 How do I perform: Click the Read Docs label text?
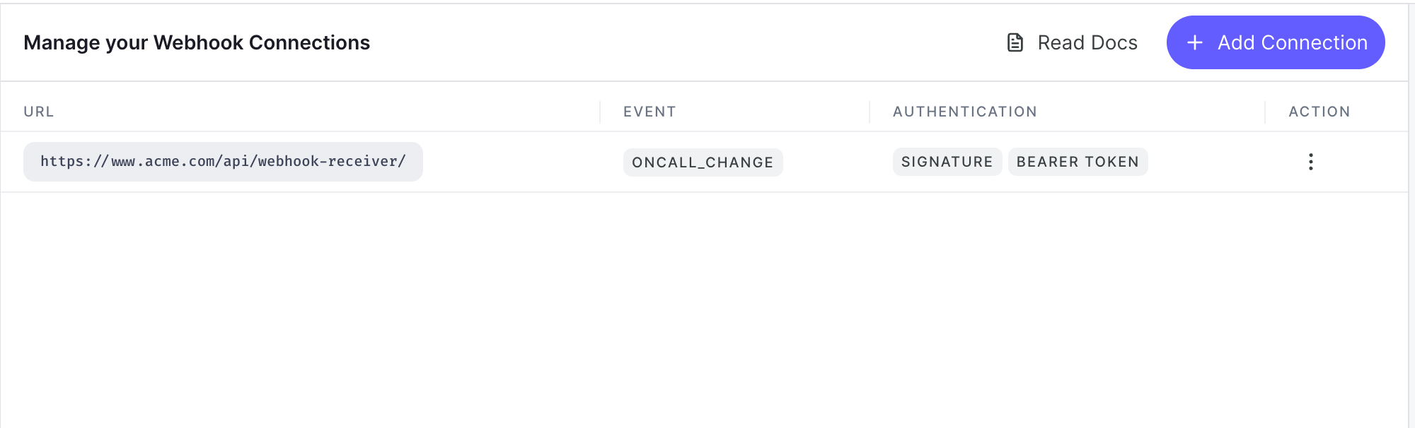(1087, 42)
